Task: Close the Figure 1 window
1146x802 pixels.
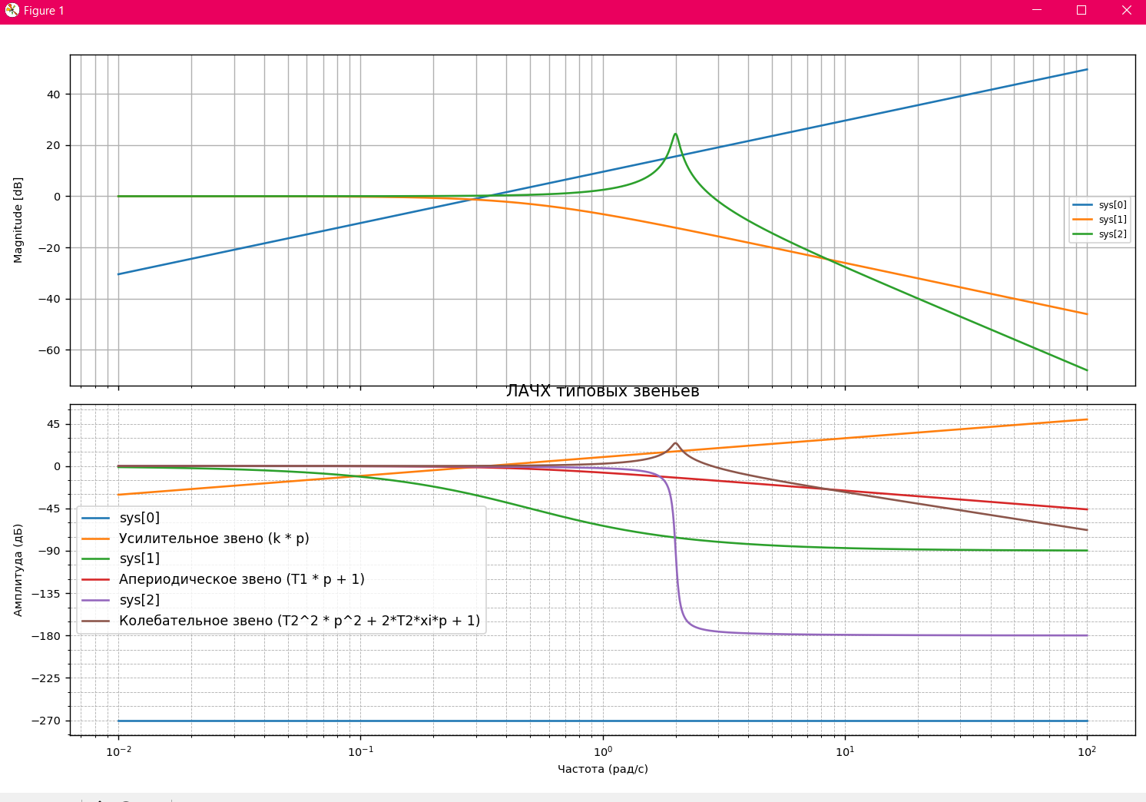Action: point(1126,11)
